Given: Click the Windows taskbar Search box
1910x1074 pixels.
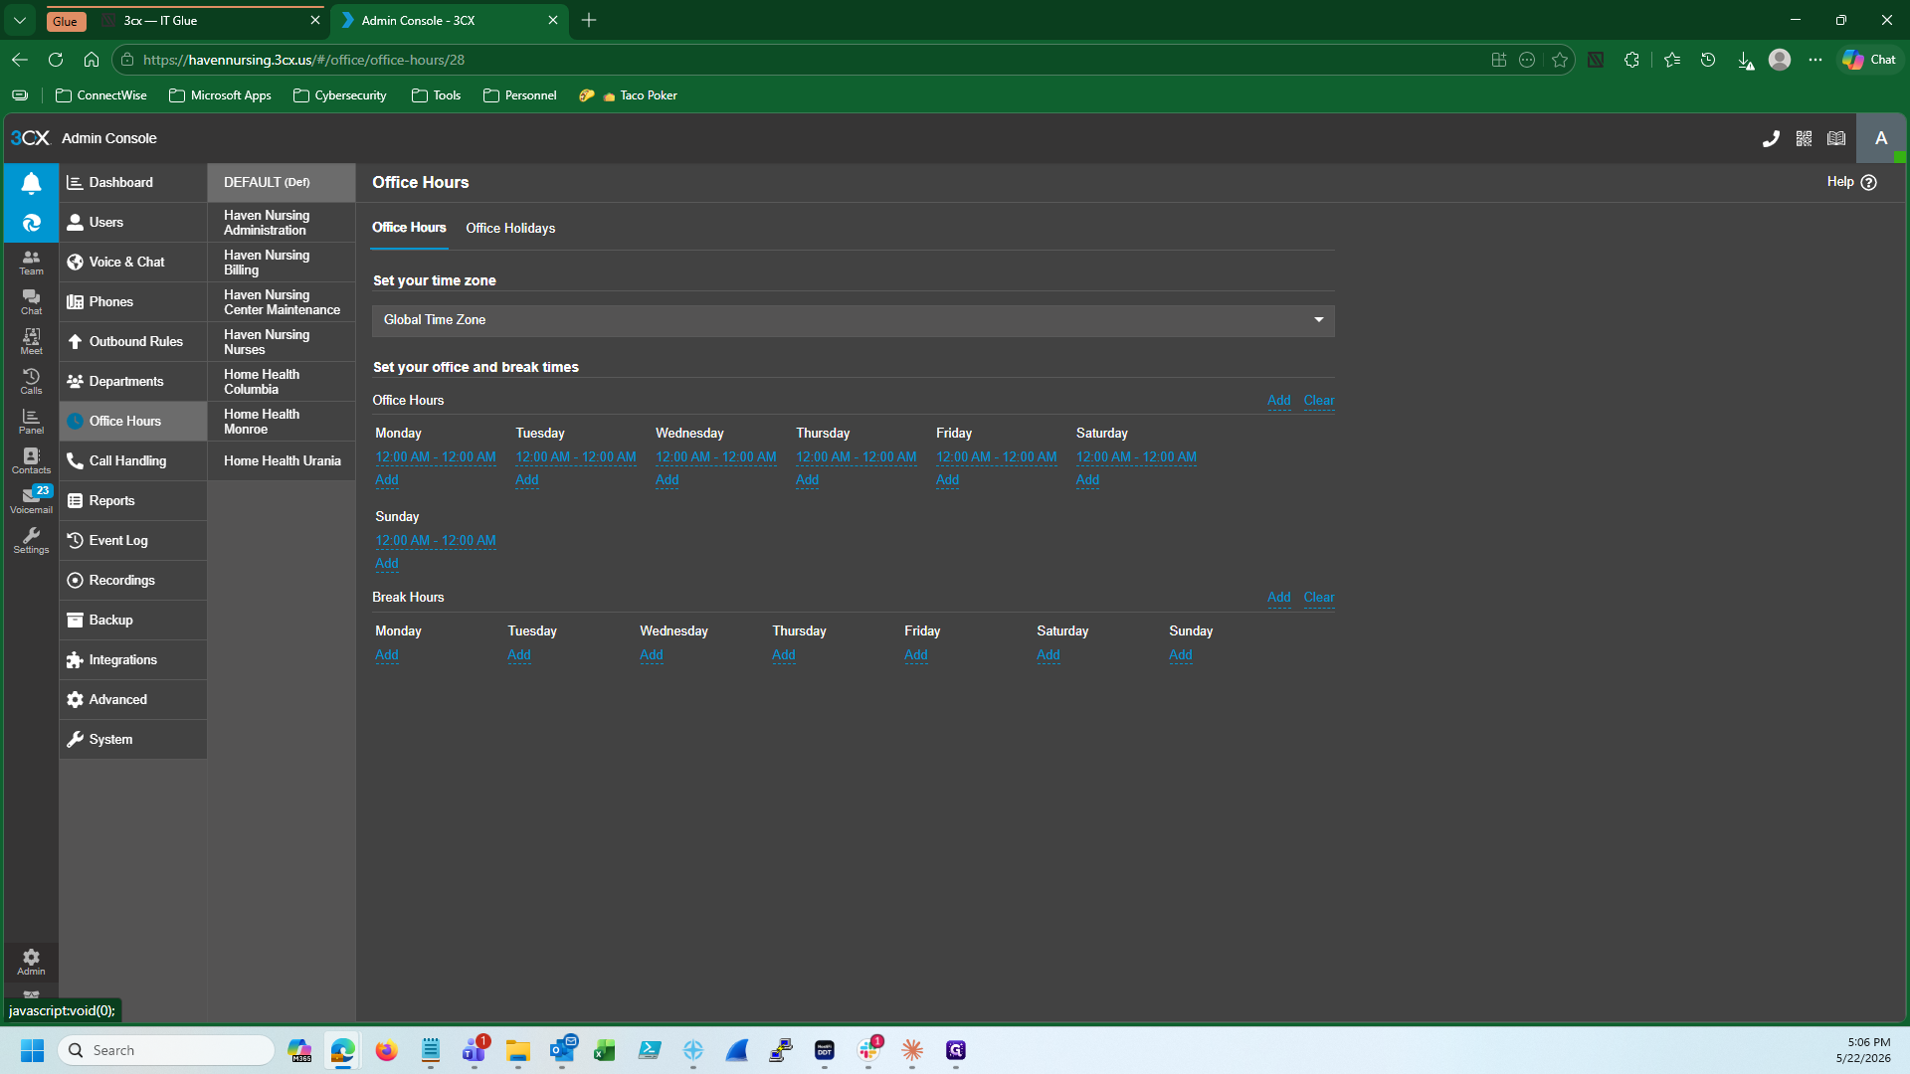Looking at the screenshot, I should point(166,1050).
